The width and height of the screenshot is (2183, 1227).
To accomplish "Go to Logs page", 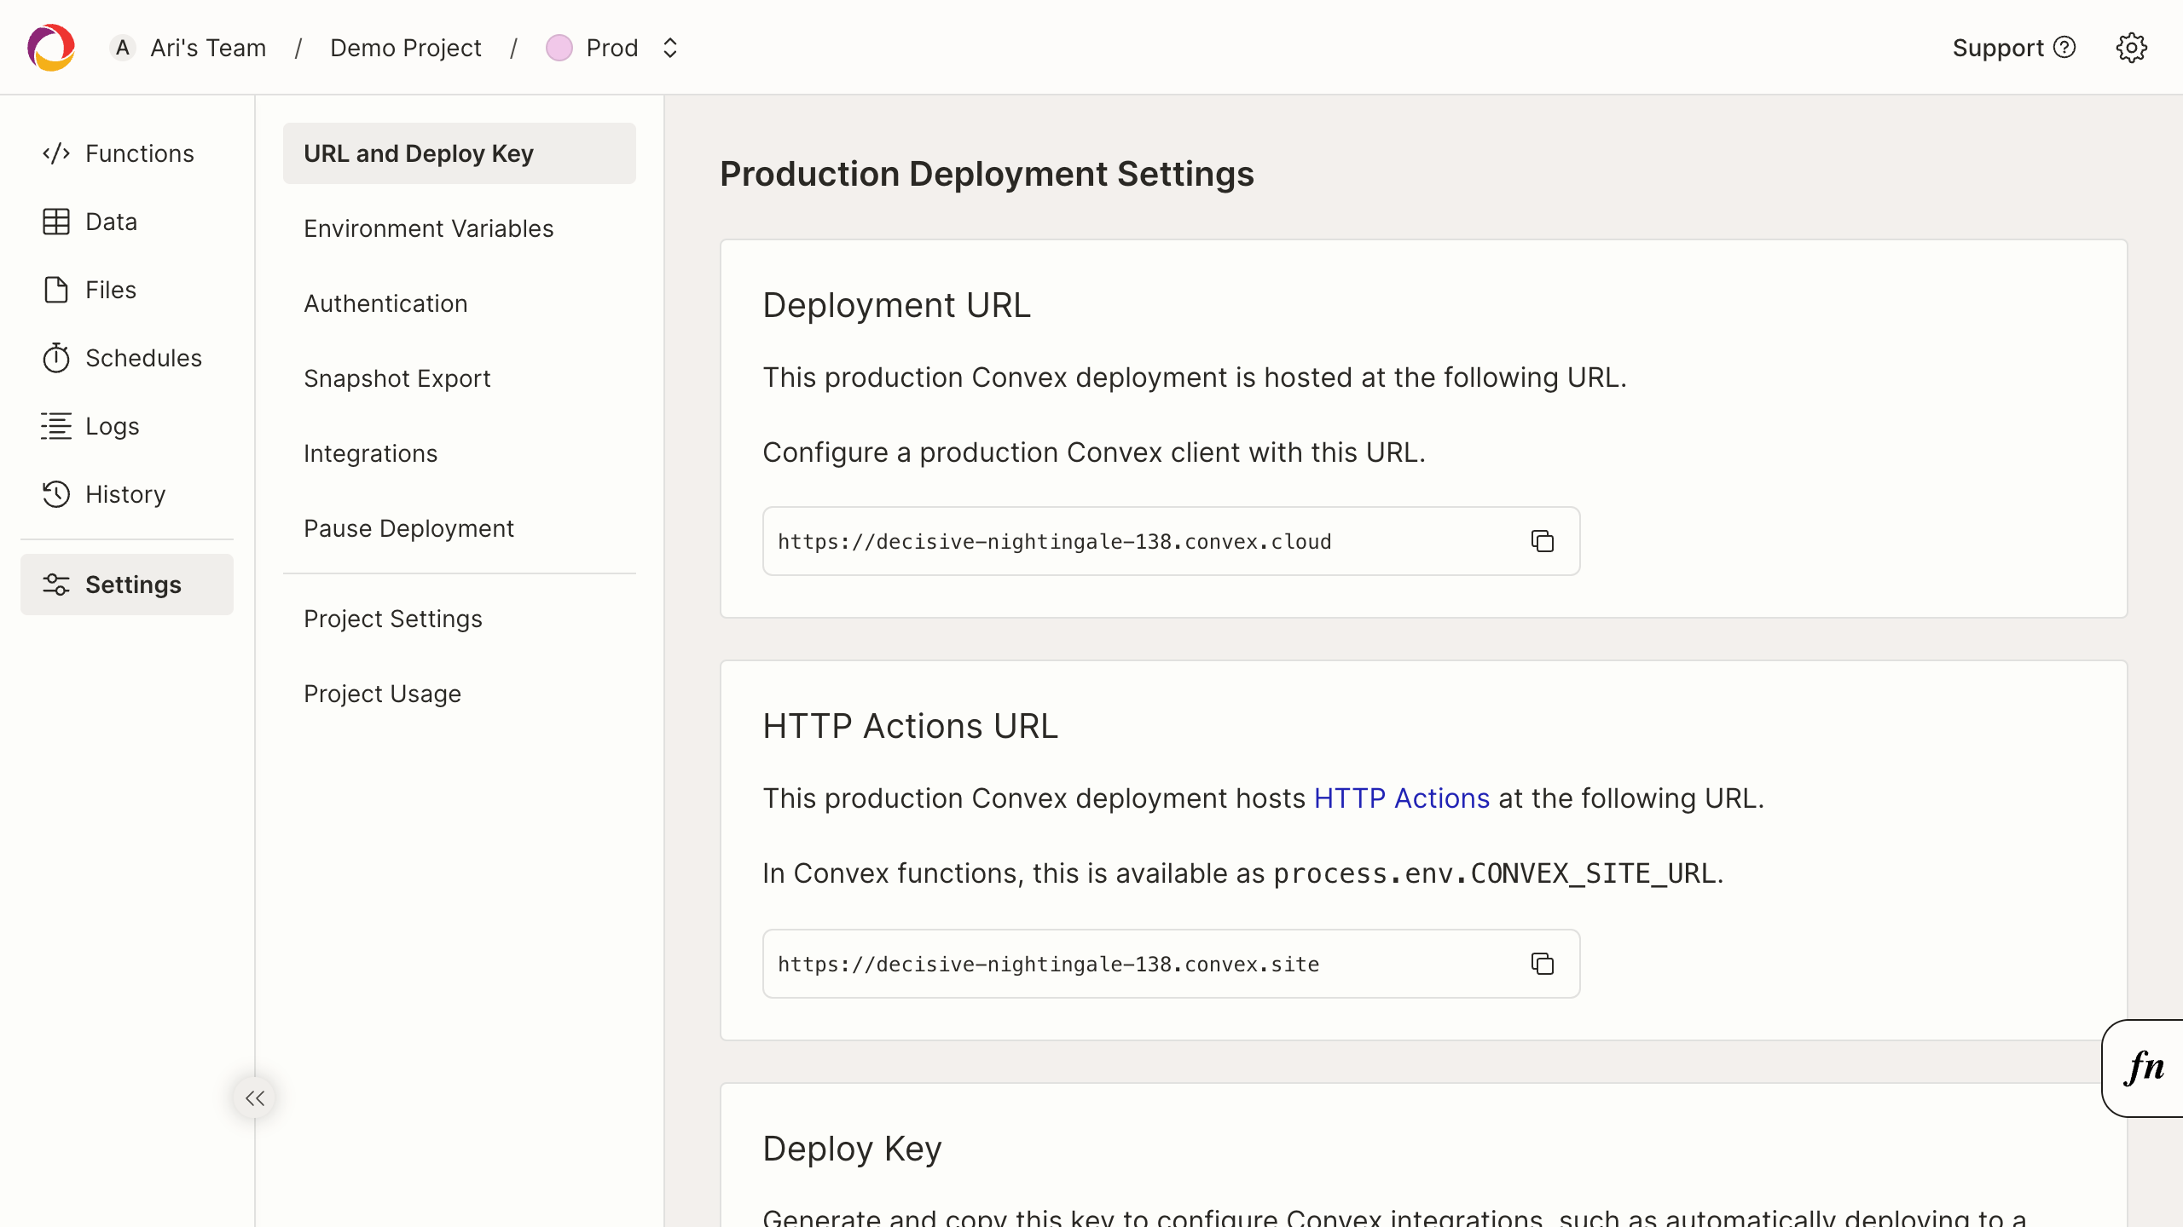I will click(x=127, y=426).
